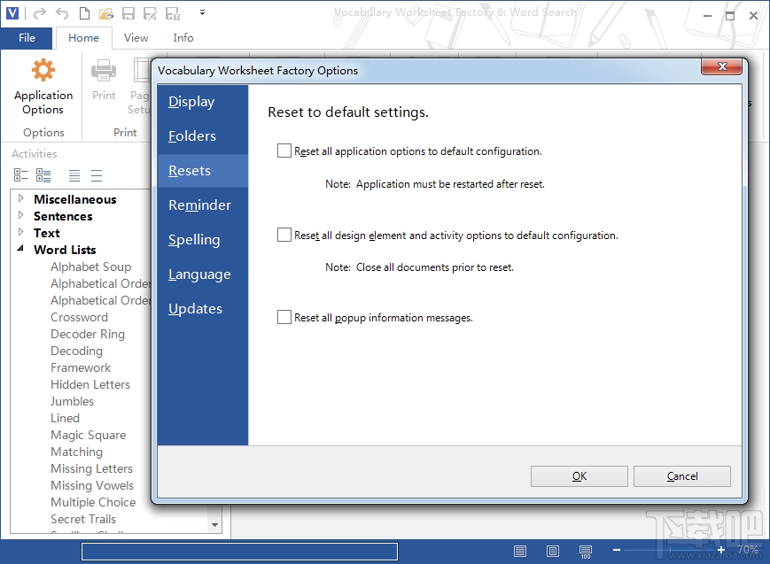Click the first Activities view icon
Viewport: 770px width, 564px height.
21,175
